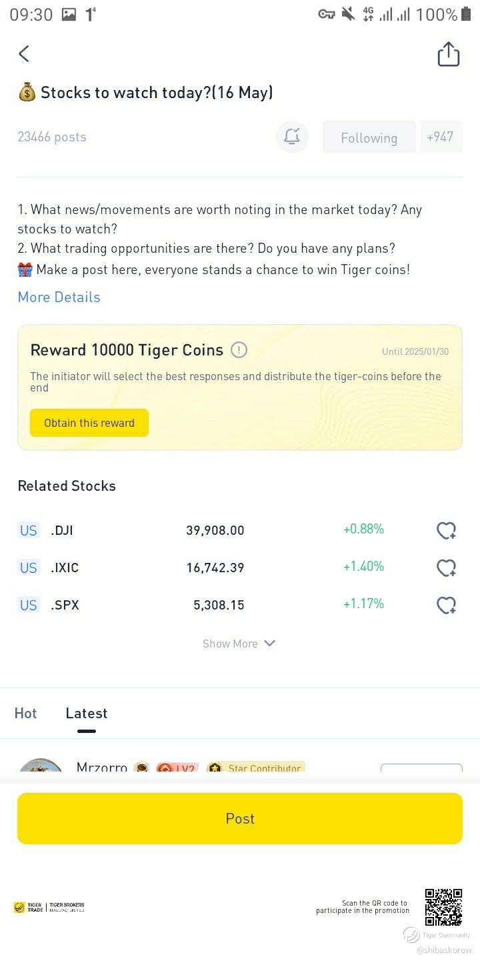
Task: Open the Reward info icon
Action: [239, 350]
